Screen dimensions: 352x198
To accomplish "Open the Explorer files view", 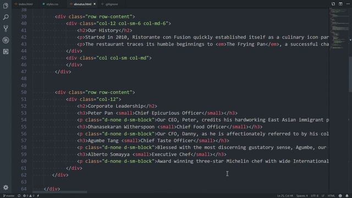I will pyautogui.click(x=6, y=5).
